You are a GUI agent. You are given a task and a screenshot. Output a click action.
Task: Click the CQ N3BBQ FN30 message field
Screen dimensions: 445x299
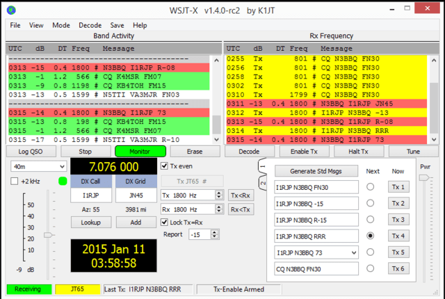pyautogui.click(x=316, y=269)
